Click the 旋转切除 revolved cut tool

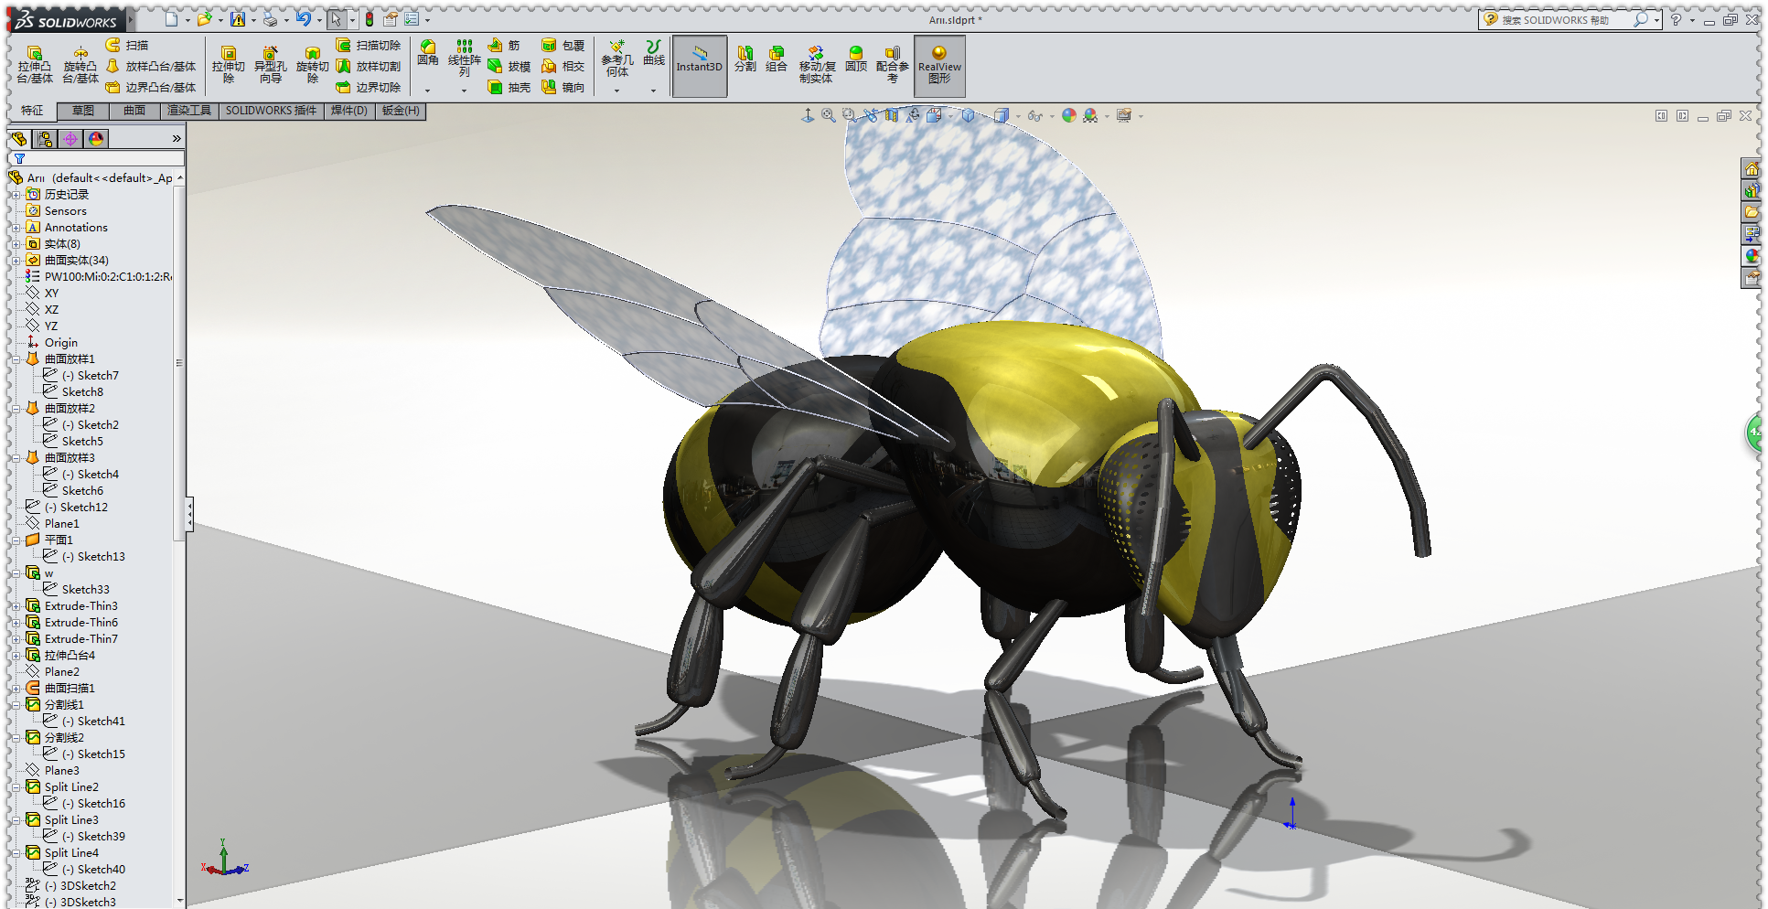click(x=313, y=65)
